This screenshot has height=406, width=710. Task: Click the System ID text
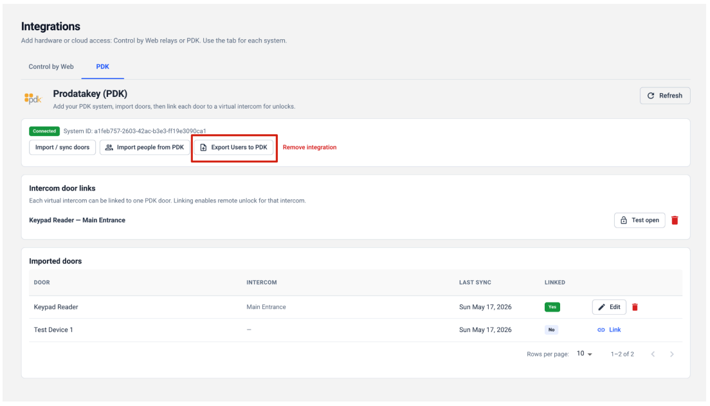[134, 131]
